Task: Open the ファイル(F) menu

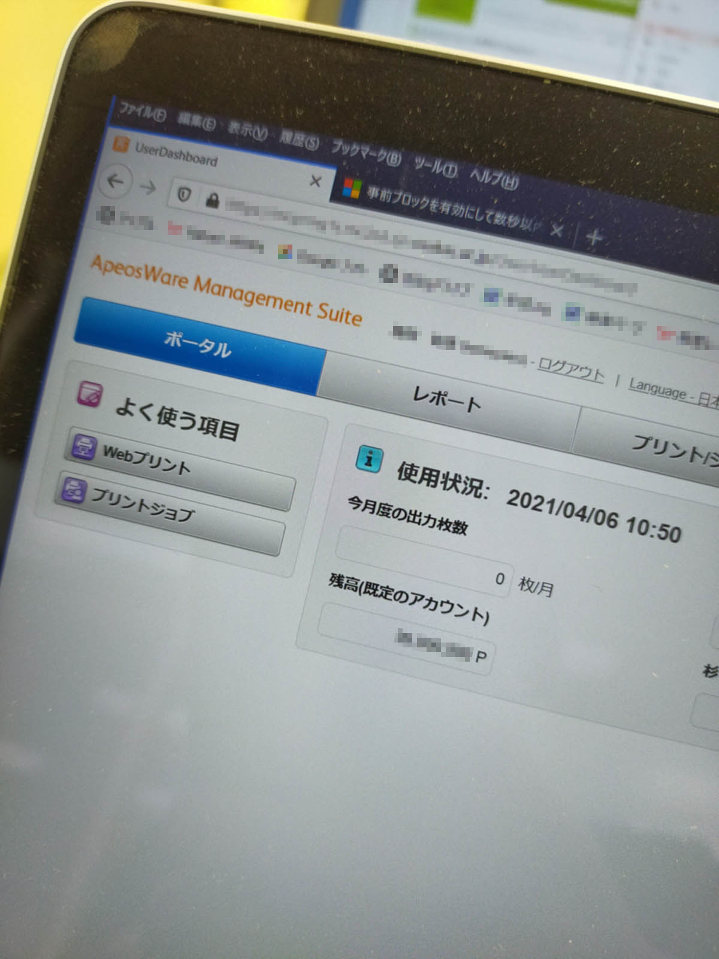Action: coord(143,112)
